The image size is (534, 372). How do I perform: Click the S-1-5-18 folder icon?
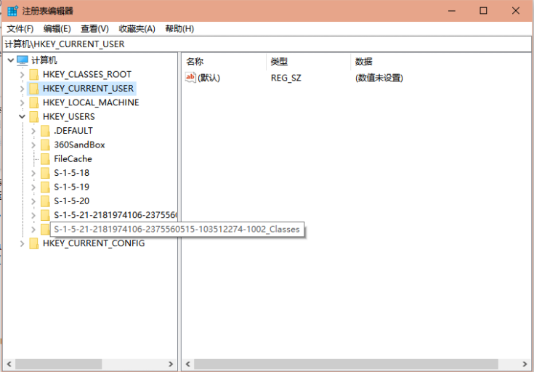[x=45, y=173]
